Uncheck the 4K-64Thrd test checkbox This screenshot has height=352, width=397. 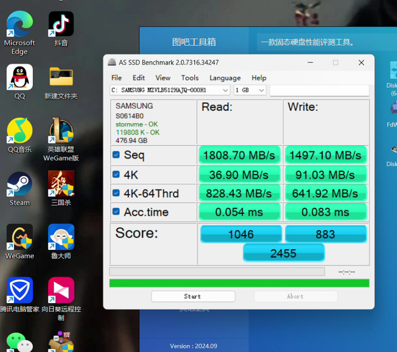(116, 193)
